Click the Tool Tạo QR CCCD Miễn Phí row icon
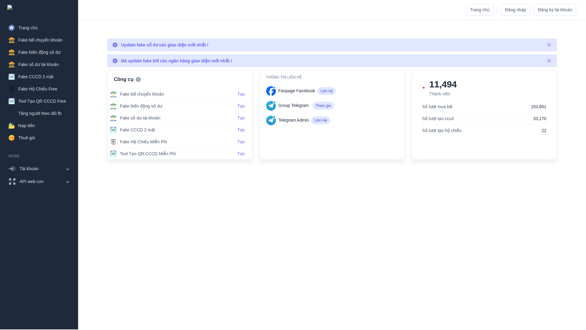The height and width of the screenshot is (330, 586). 113,154
